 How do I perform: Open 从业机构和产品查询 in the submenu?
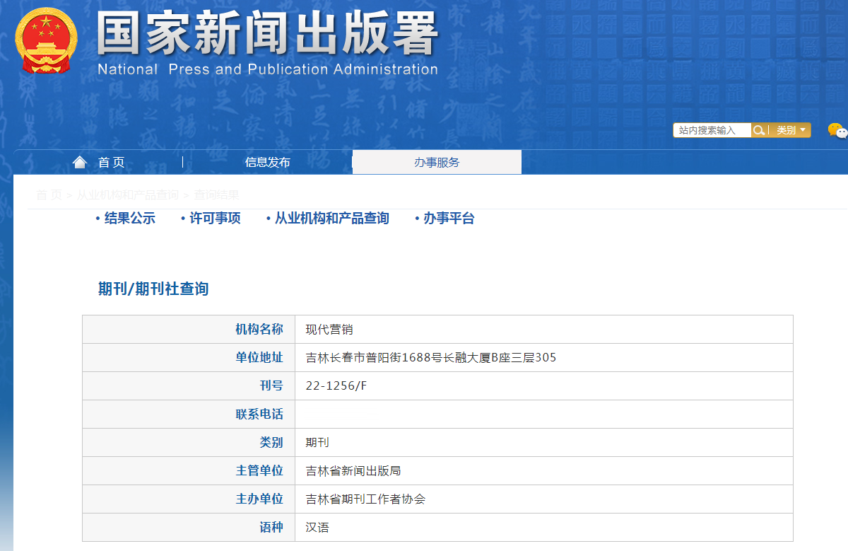pyautogui.click(x=331, y=219)
